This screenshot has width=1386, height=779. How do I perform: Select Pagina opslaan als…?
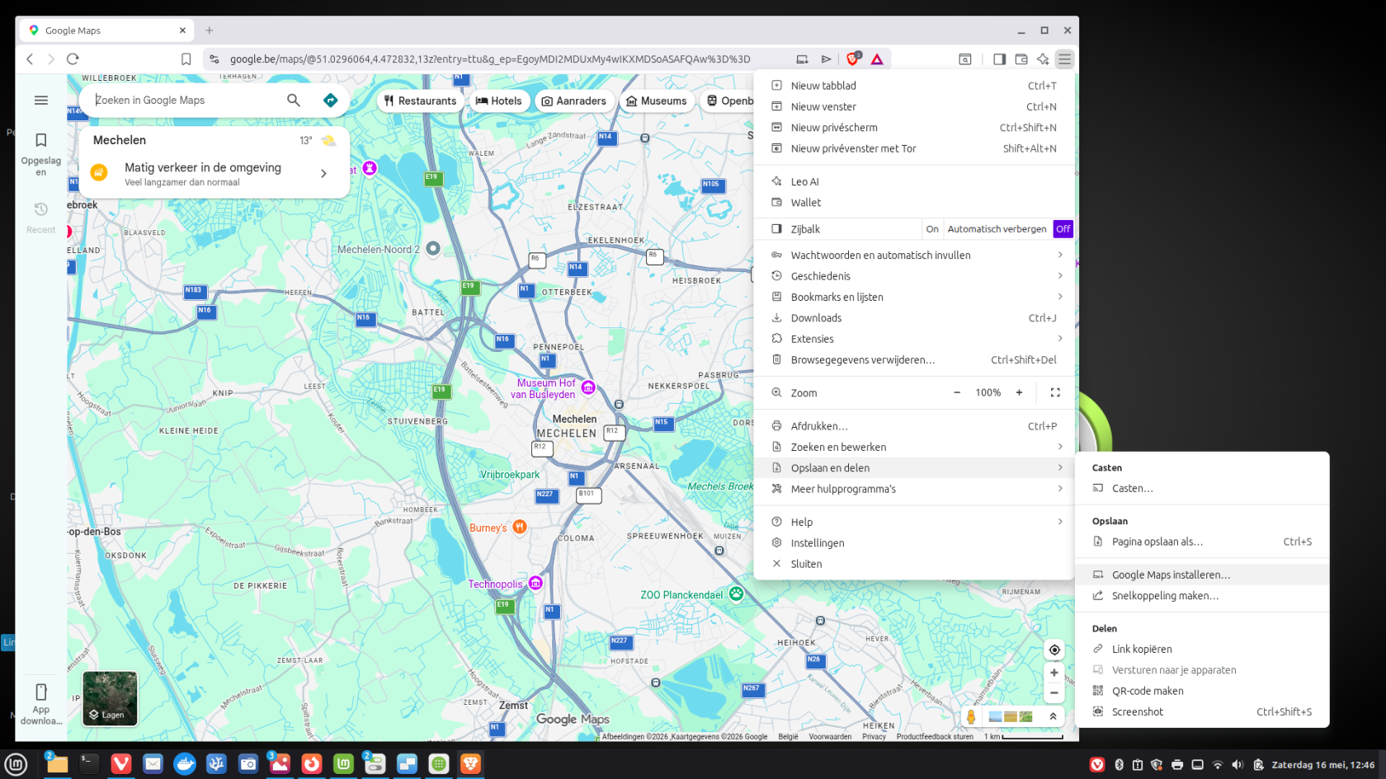[x=1202, y=542]
